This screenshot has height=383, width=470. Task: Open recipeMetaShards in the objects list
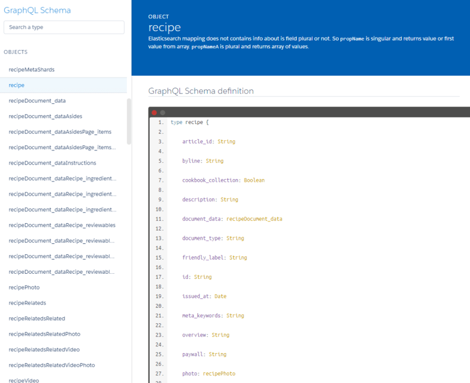pyautogui.click(x=32, y=69)
